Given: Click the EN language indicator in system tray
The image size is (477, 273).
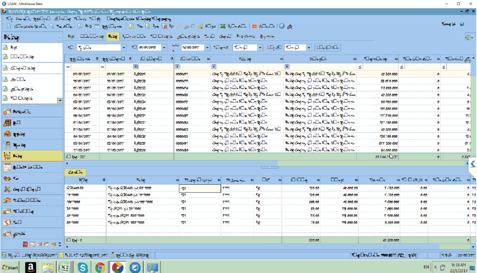Looking at the screenshot, I should [426, 267].
